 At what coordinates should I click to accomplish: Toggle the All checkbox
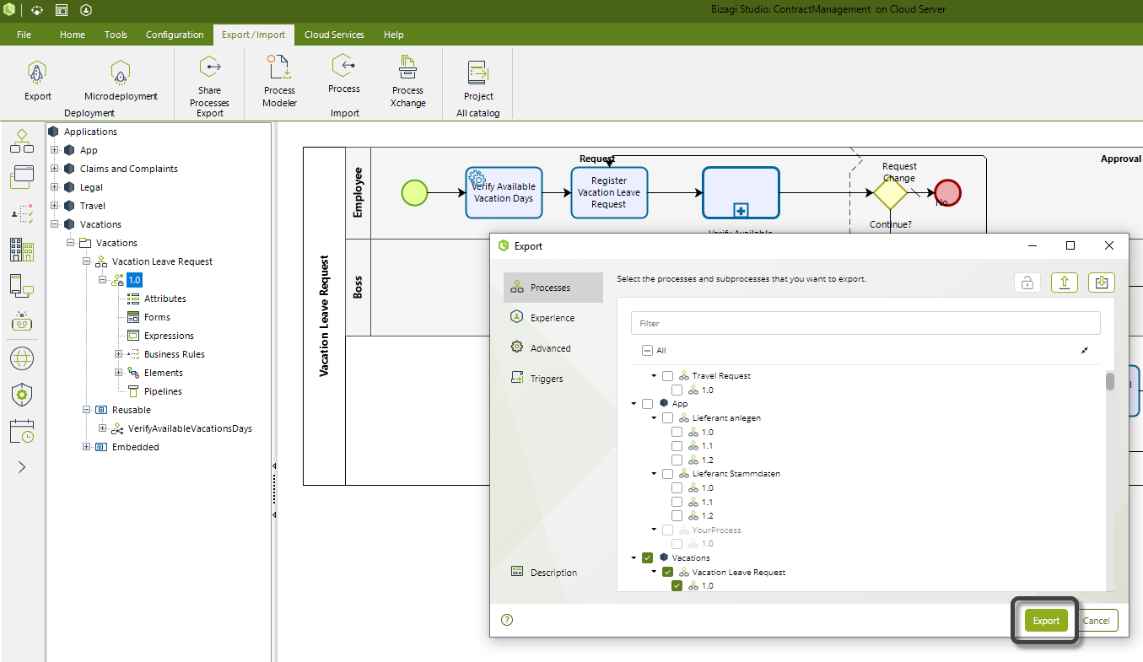tap(647, 350)
